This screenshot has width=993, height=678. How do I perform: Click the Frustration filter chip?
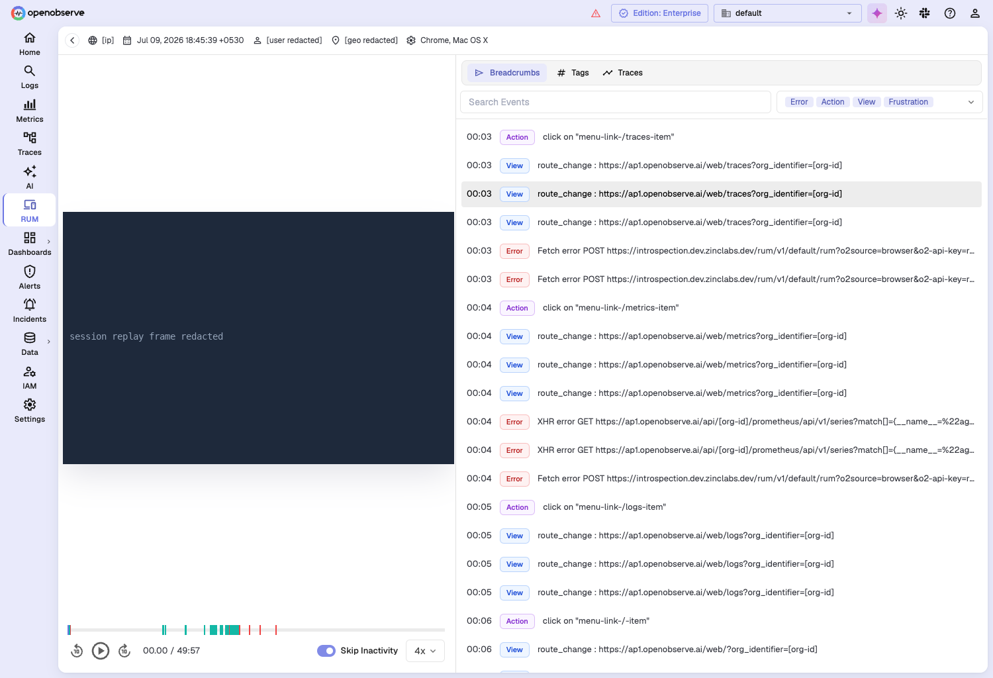tap(908, 102)
